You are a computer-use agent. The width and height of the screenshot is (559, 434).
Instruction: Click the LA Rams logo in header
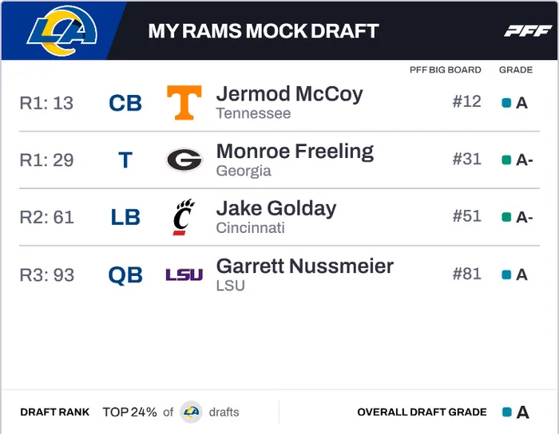62,30
